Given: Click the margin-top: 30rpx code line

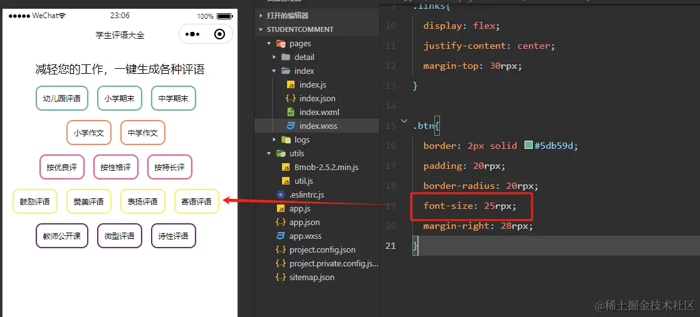Looking at the screenshot, I should 473,66.
